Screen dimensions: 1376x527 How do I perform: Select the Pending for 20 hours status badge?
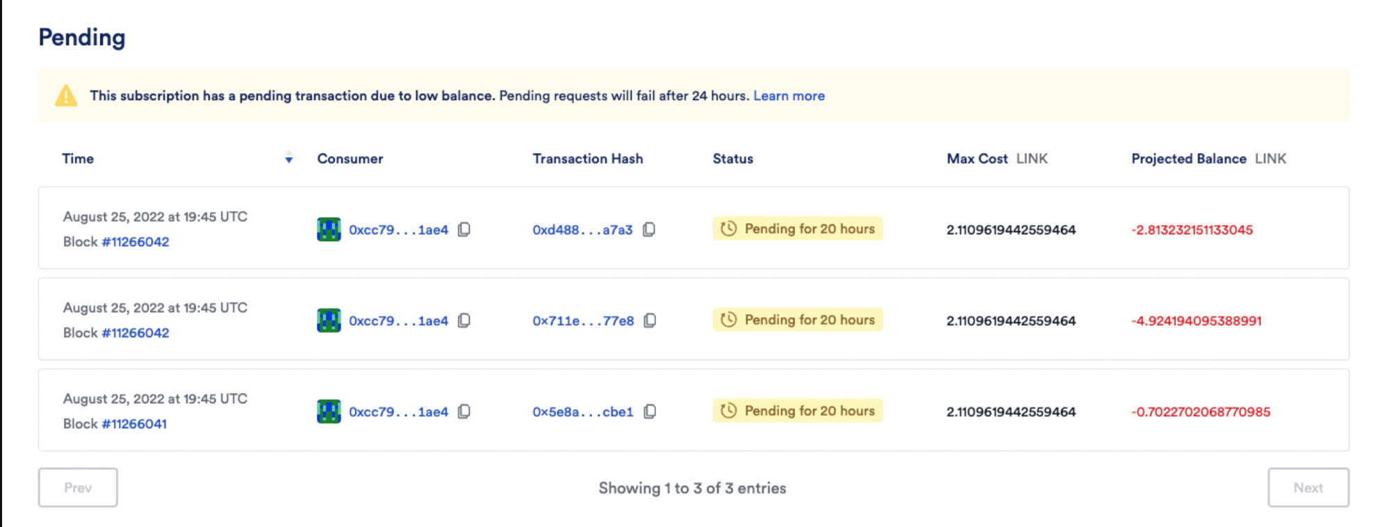(796, 229)
